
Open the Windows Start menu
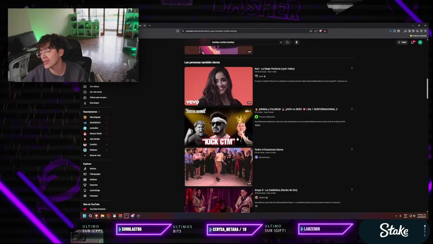tap(84, 216)
